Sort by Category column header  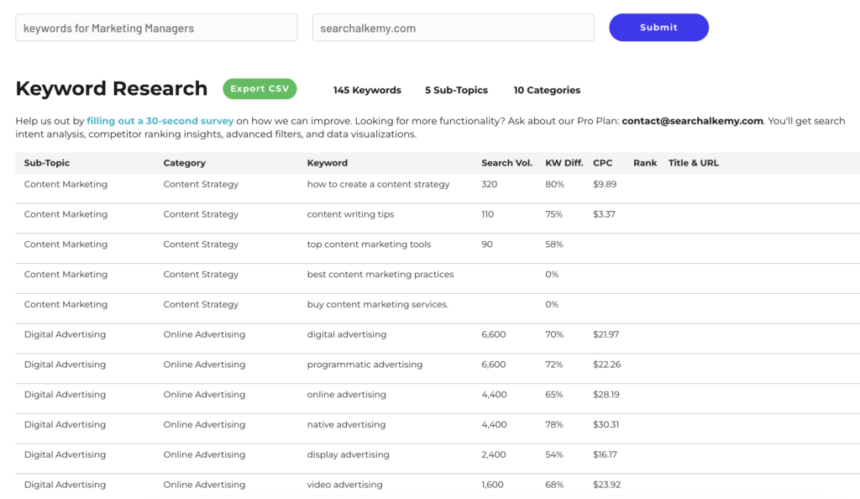[x=184, y=163]
